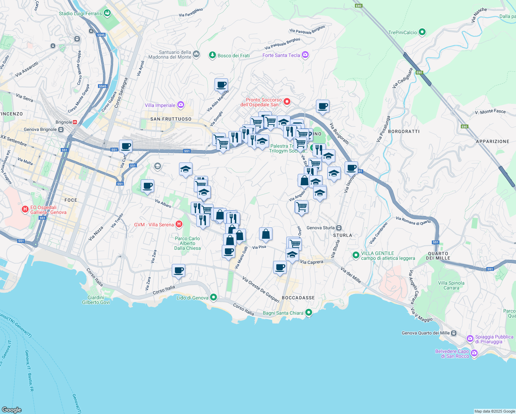Click grocery cart marker below Via Angelo
Viewport: 516px width, 414px height.
pyautogui.click(x=301, y=208)
